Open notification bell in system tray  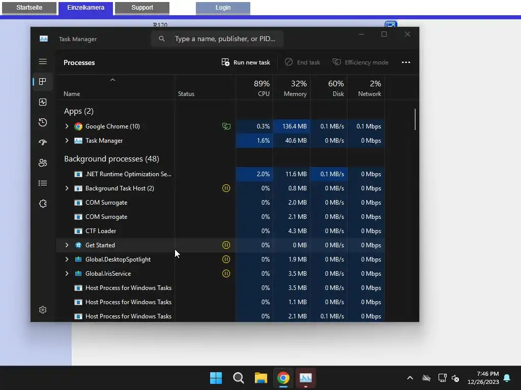pos(507,378)
